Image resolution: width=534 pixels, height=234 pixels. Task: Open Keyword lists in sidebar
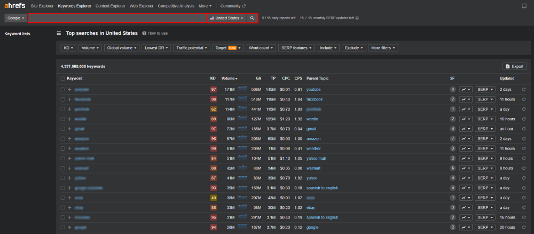click(18, 34)
